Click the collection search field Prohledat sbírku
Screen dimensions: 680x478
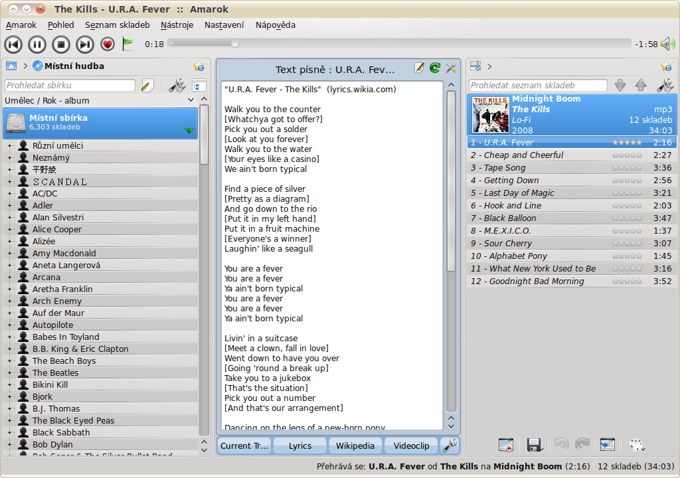pos(70,86)
